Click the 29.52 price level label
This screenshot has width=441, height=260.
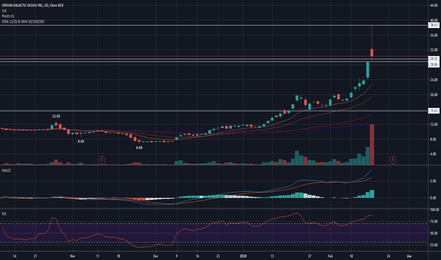[434, 59]
